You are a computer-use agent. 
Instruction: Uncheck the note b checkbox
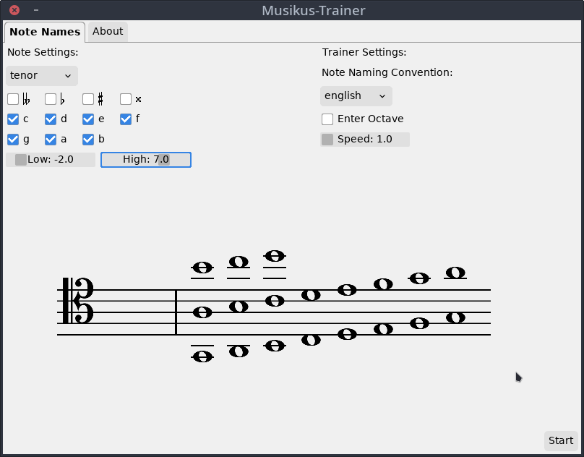tap(88, 140)
